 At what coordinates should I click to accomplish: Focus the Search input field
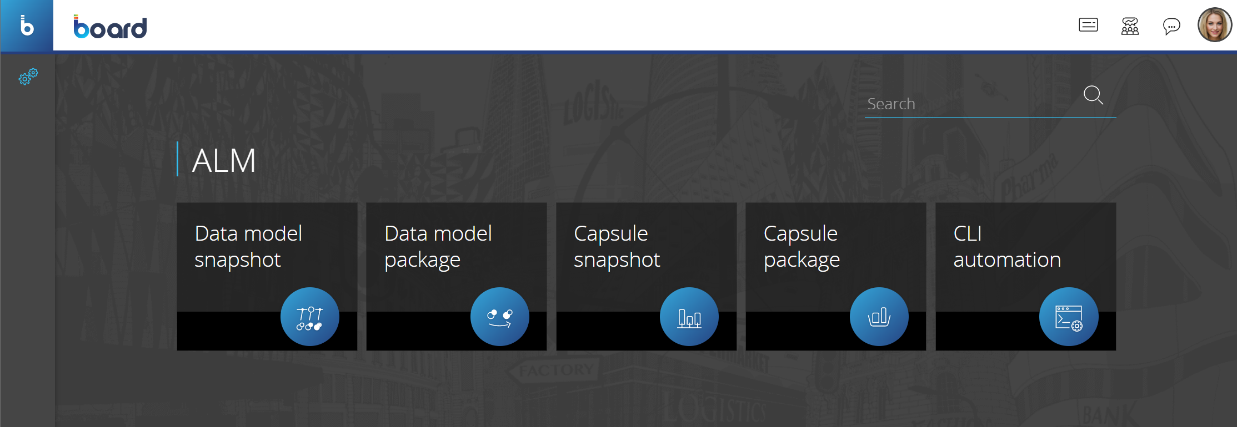972,104
